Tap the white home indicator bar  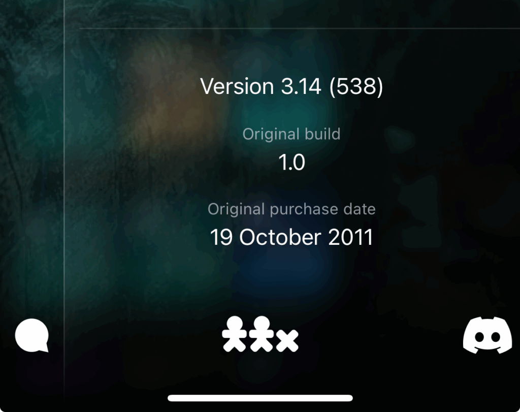pos(260,398)
